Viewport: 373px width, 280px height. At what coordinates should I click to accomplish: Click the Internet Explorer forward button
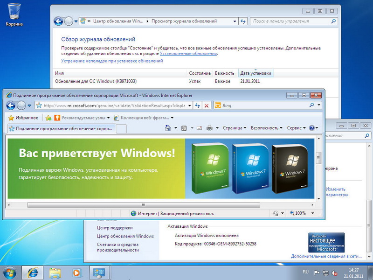[21, 105]
